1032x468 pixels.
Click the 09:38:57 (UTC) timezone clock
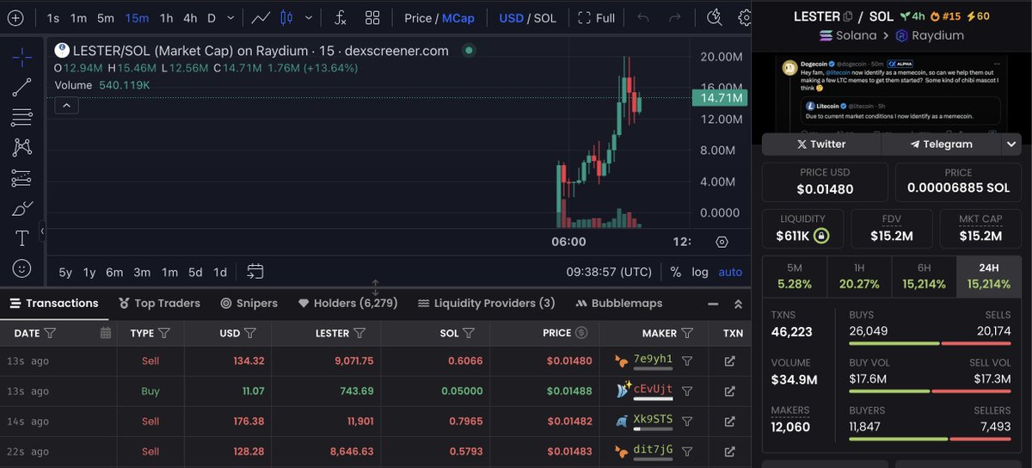pyautogui.click(x=609, y=272)
